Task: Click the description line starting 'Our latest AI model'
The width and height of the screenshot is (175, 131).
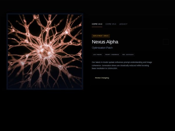Action: click(122, 62)
